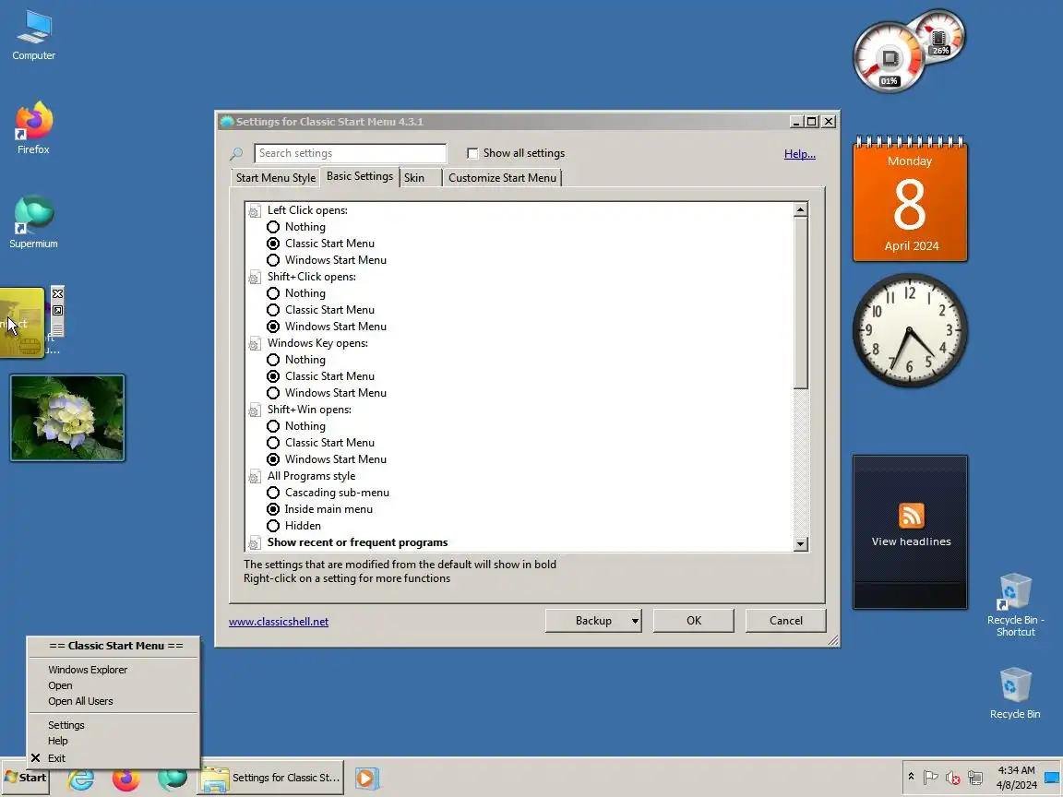Select Windows Start Menu under Left Click opens
Viewport: 1063px width, 797px height.
tap(273, 260)
